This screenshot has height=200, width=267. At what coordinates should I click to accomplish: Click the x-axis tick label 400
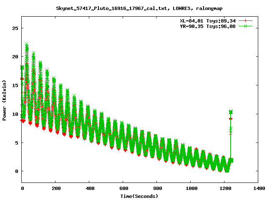90,188
